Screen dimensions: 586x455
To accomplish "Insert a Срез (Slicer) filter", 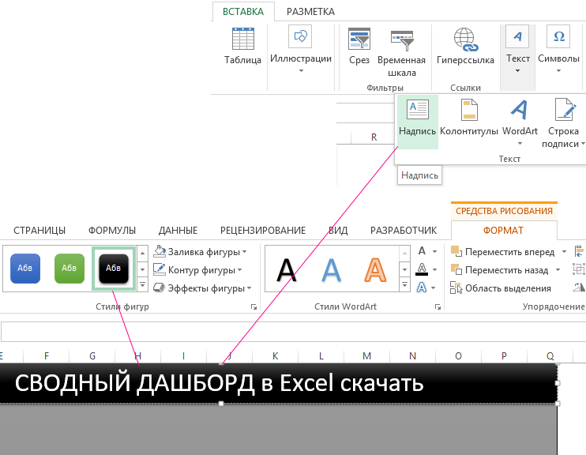I will 359,41.
